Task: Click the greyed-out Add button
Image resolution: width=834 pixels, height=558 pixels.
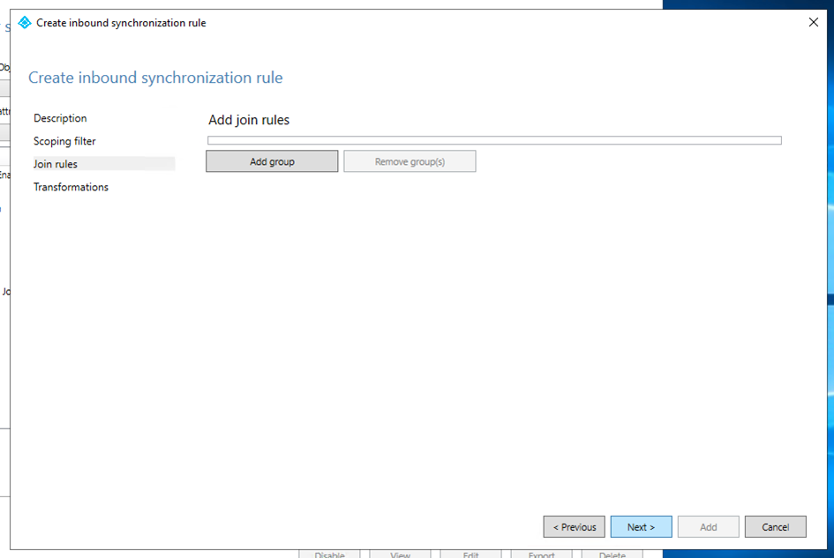Action: pos(708,527)
